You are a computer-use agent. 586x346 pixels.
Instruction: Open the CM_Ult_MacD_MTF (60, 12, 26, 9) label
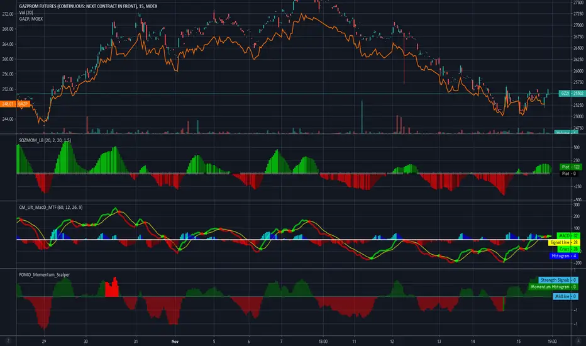coord(51,207)
